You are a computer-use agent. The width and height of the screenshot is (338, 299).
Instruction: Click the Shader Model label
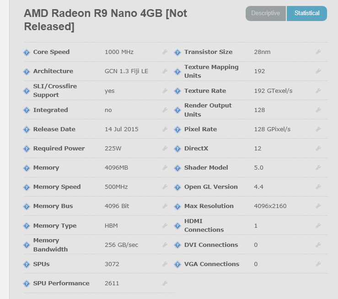(x=206, y=168)
